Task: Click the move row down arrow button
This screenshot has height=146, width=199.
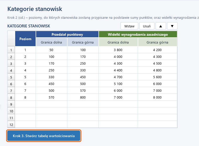Action: click(172, 26)
